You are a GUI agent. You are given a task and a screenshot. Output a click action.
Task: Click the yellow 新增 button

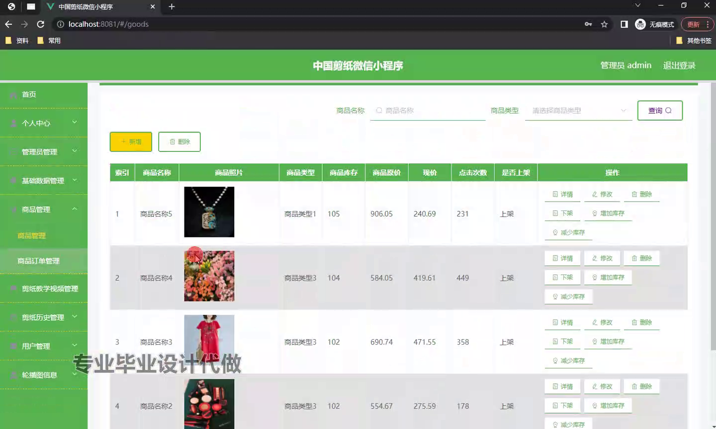(131, 142)
